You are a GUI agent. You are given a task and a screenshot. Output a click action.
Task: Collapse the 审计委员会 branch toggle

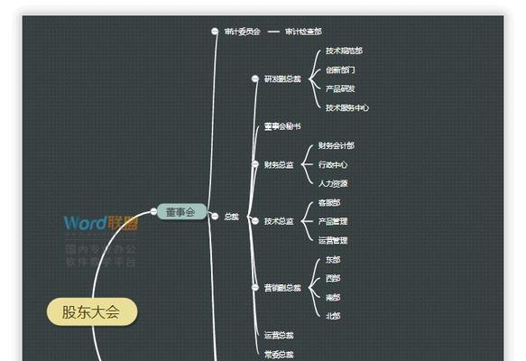pos(215,32)
